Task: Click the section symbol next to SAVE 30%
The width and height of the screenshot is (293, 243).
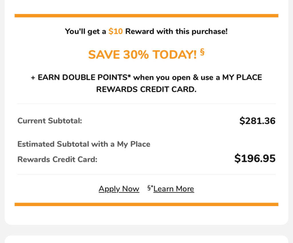Action: point(202,52)
